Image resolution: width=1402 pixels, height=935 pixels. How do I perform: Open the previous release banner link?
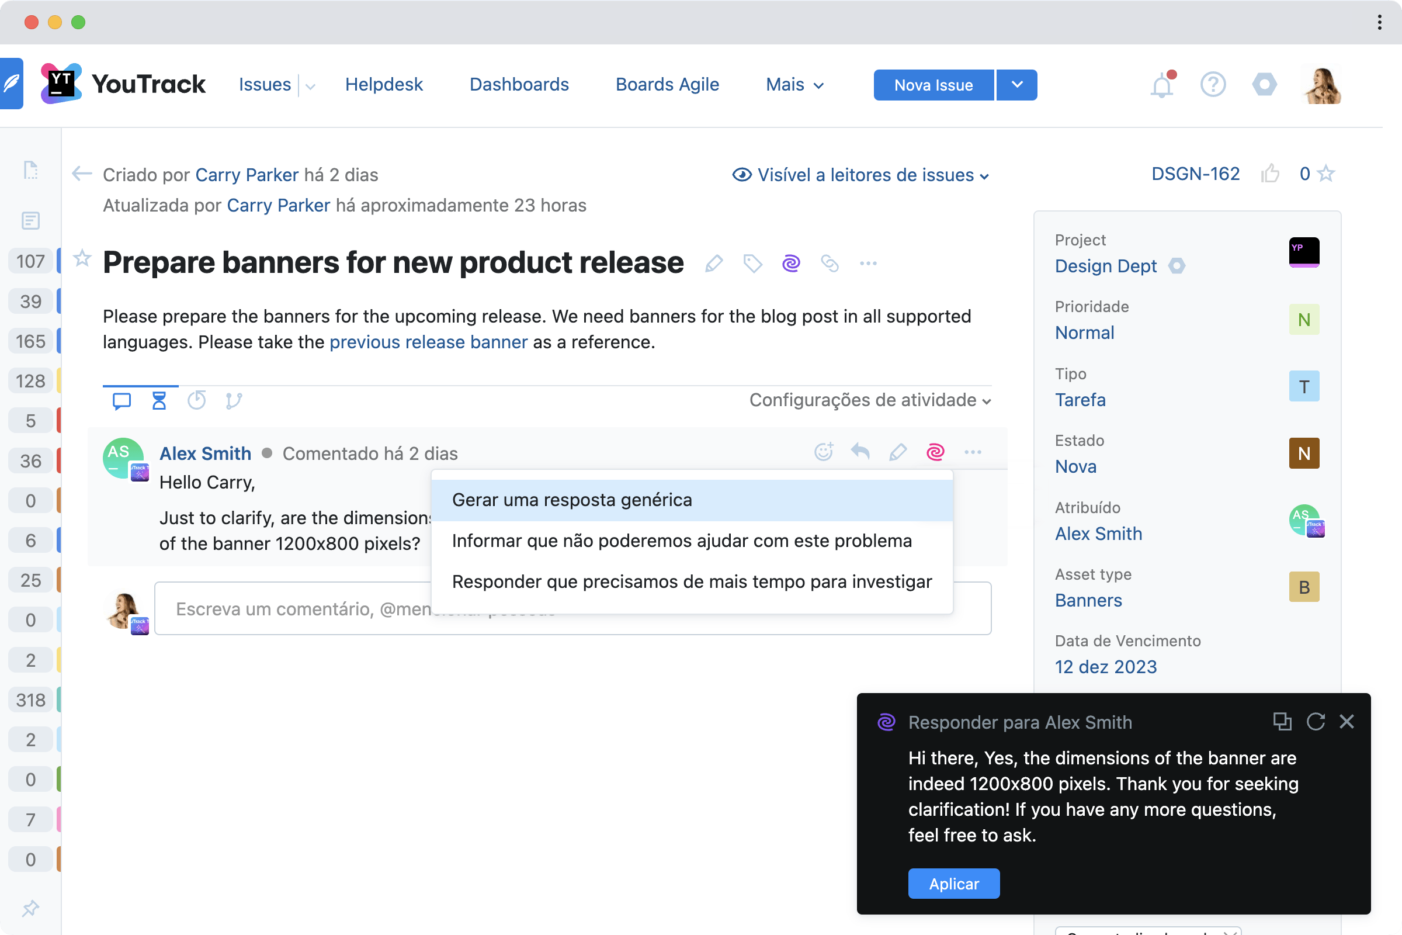tap(428, 342)
